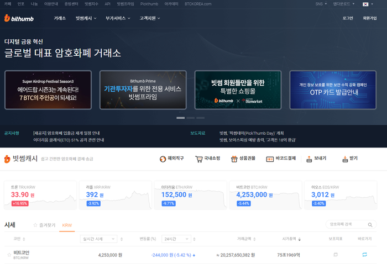The width and height of the screenshot is (387, 264).
Task: Sort by price using arrows after 실시간 시세
Action: tap(122, 239)
